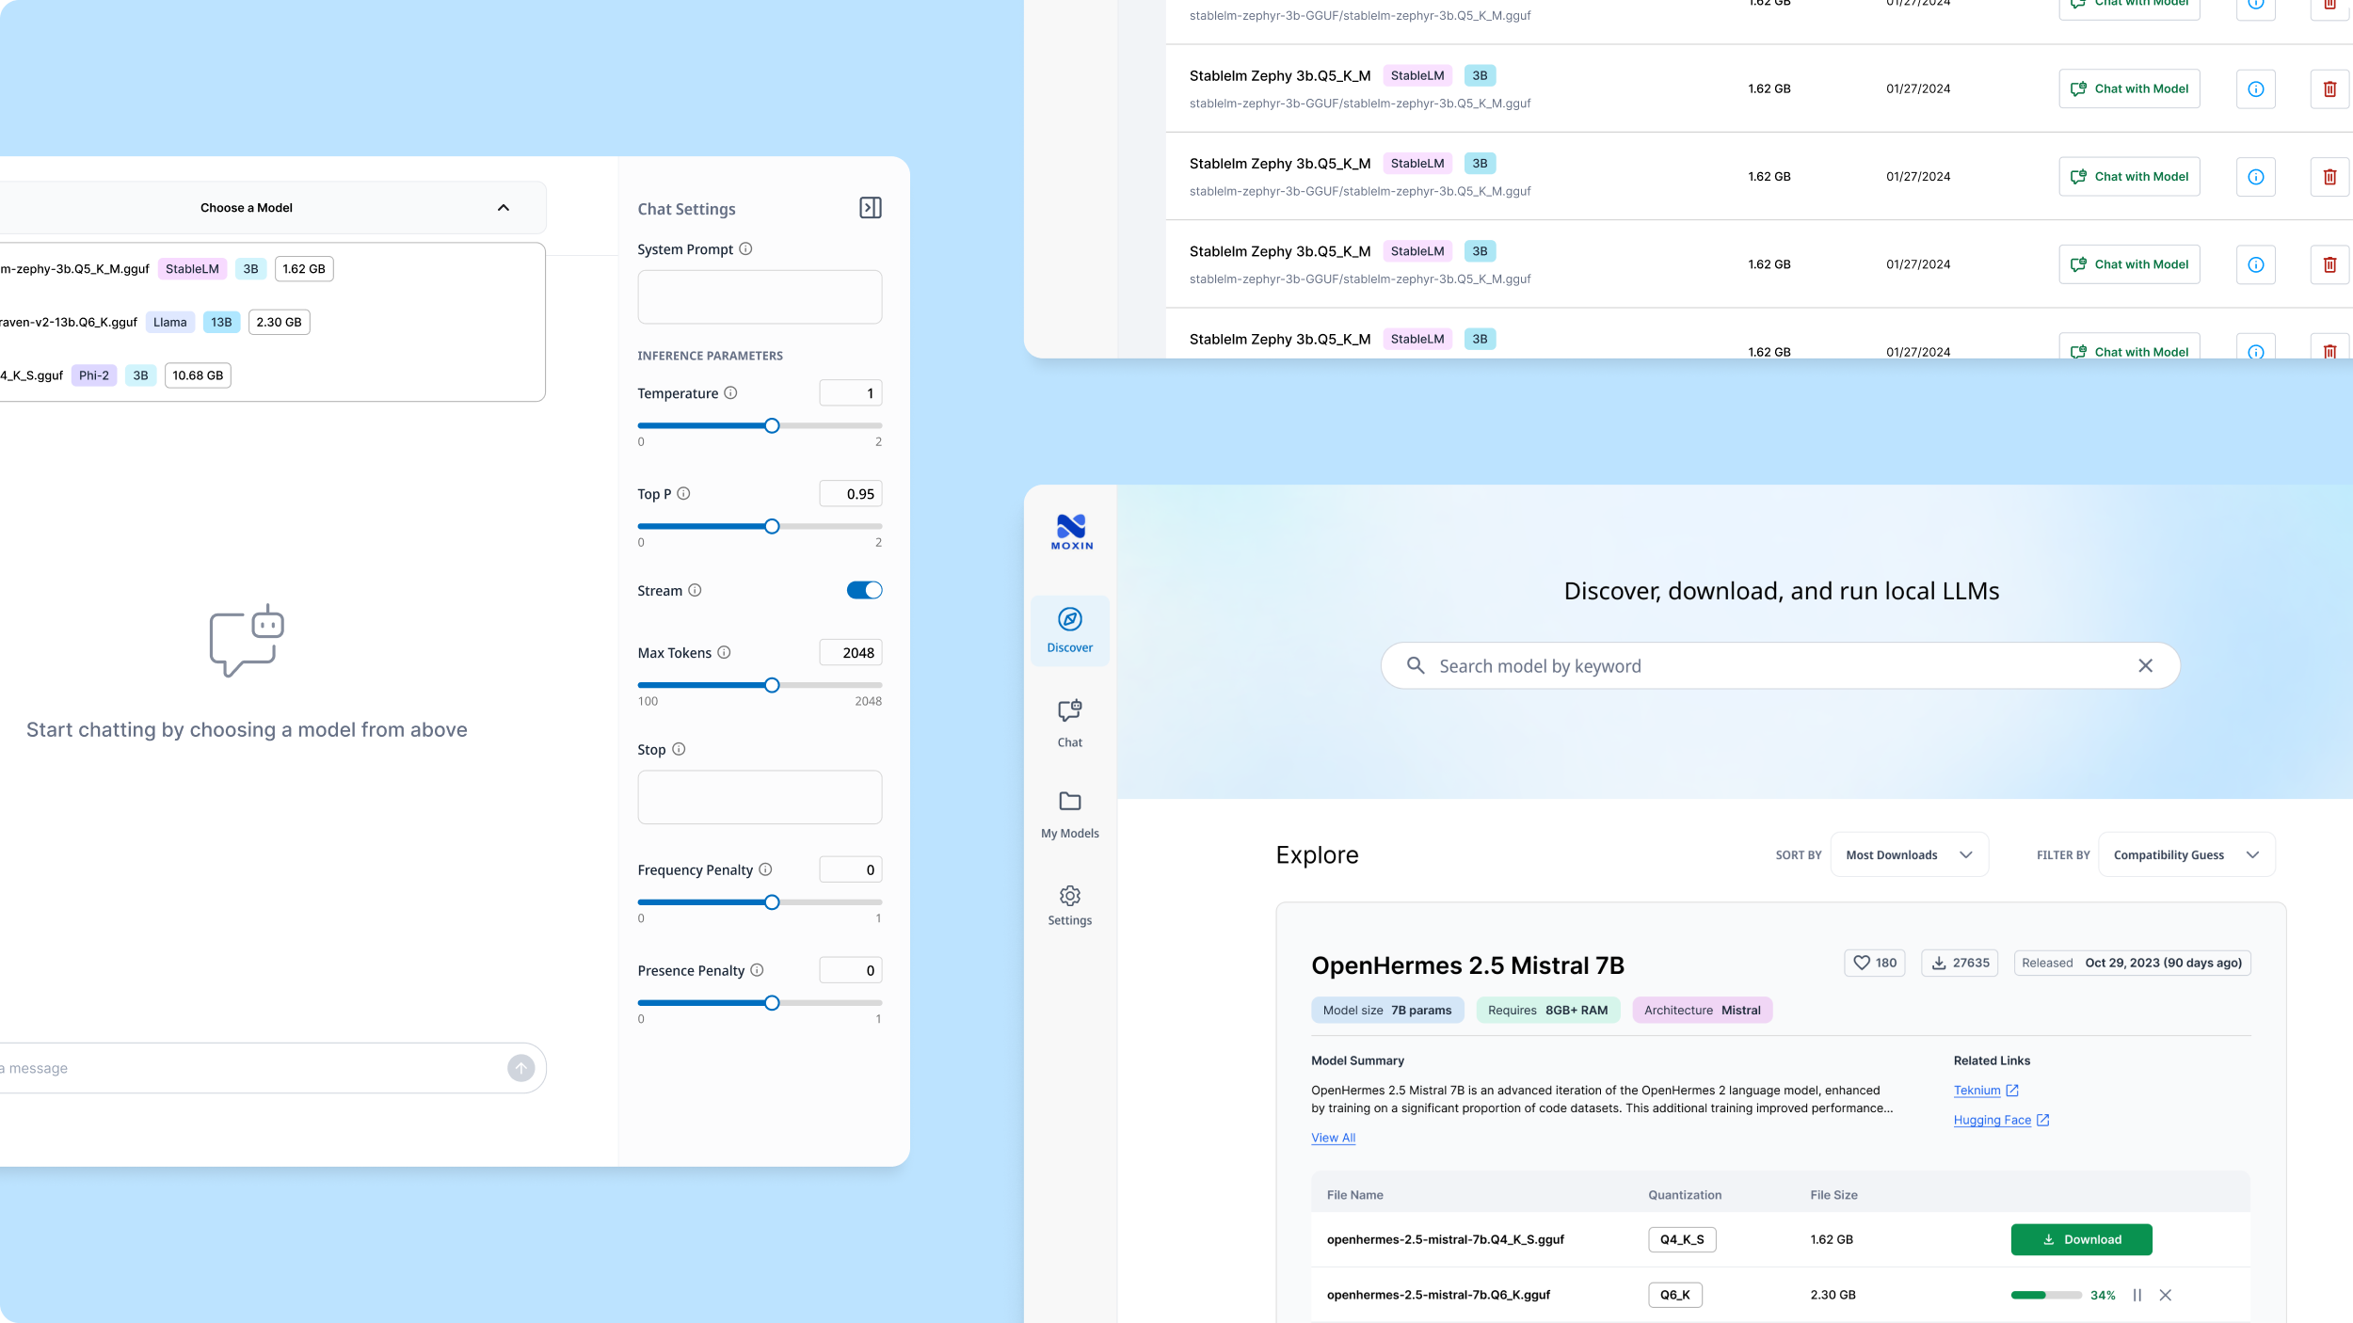The width and height of the screenshot is (2353, 1323).
Task: Click the 180 likes heart button
Action: coord(1874,963)
